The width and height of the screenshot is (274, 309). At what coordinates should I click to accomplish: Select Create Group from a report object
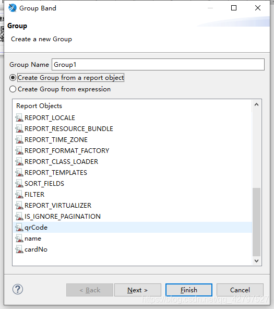(x=67, y=78)
